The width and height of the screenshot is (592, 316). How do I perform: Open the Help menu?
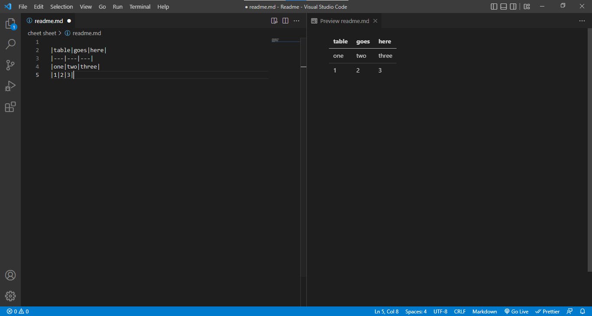click(163, 7)
